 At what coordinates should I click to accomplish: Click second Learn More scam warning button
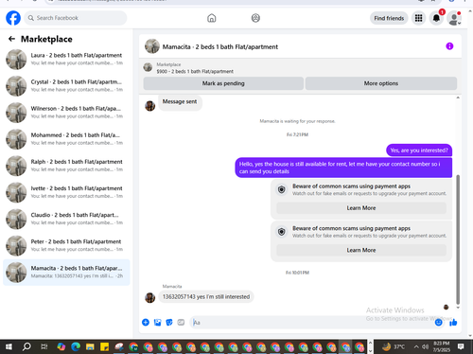(361, 250)
